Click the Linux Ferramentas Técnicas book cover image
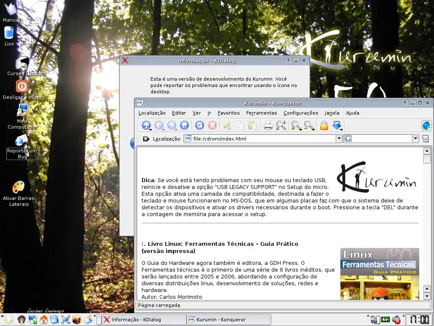Screen dimensions: 434x326 coord(379,274)
